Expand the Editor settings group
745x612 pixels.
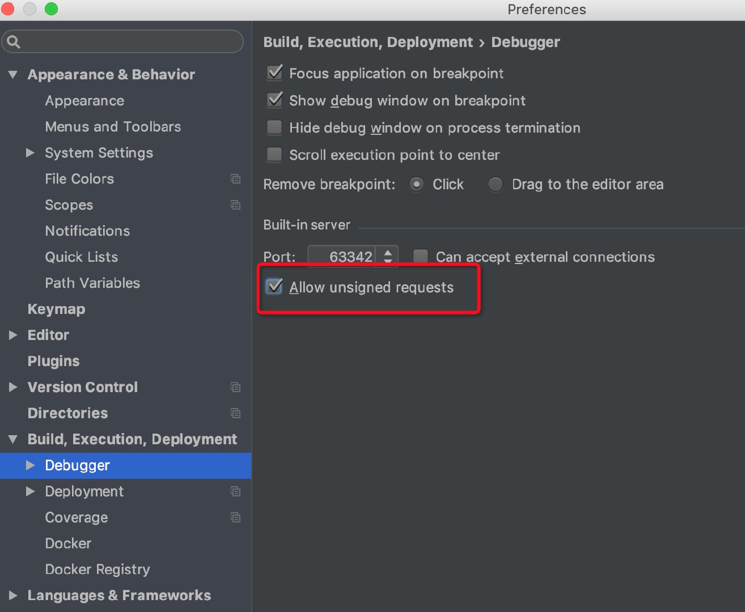pyautogui.click(x=13, y=335)
